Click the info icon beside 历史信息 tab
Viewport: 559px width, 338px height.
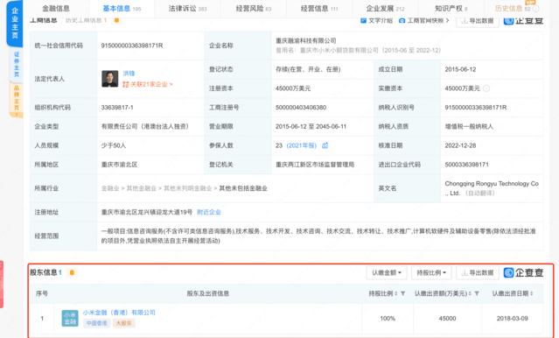click(536, 9)
